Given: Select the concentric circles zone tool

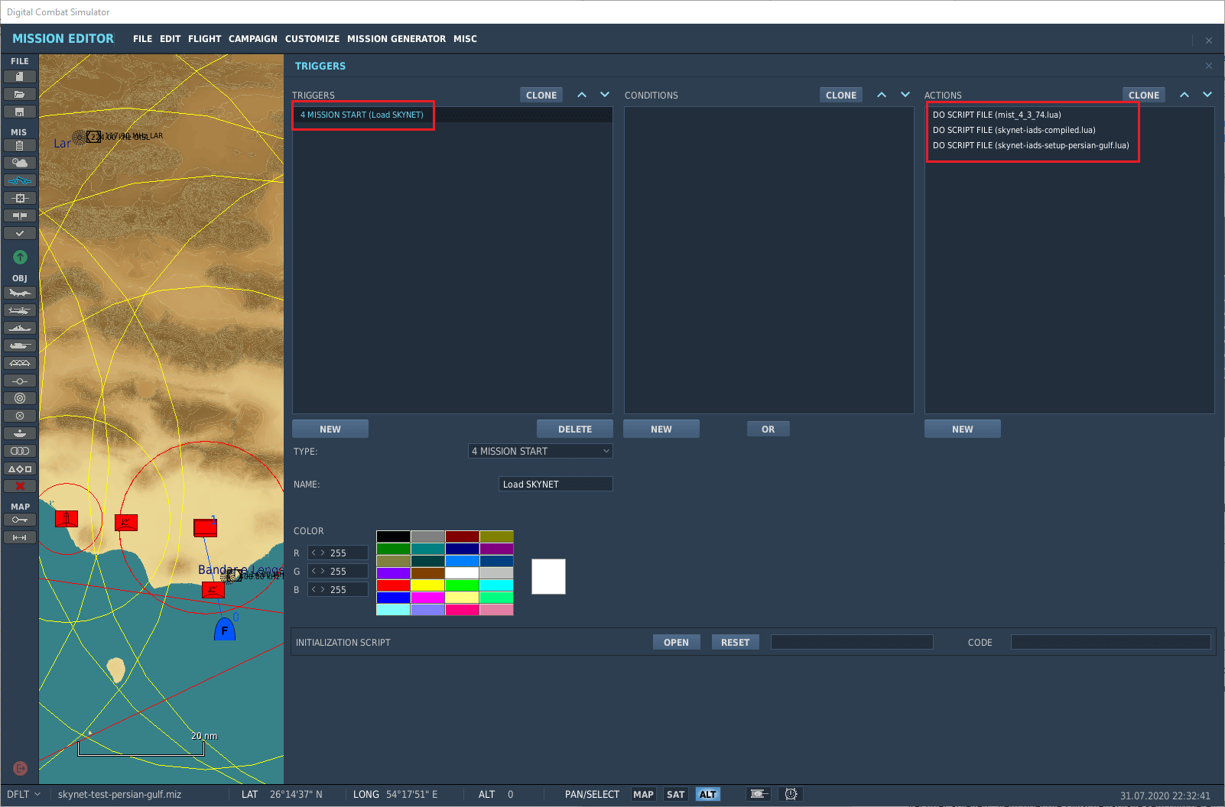Looking at the screenshot, I should (x=20, y=398).
